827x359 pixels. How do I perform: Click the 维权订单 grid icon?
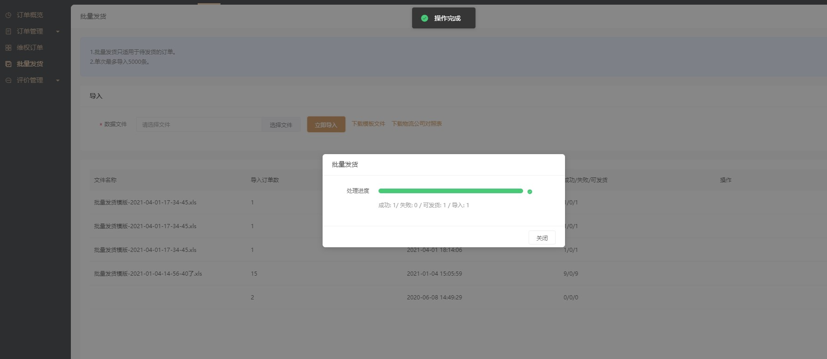8,48
